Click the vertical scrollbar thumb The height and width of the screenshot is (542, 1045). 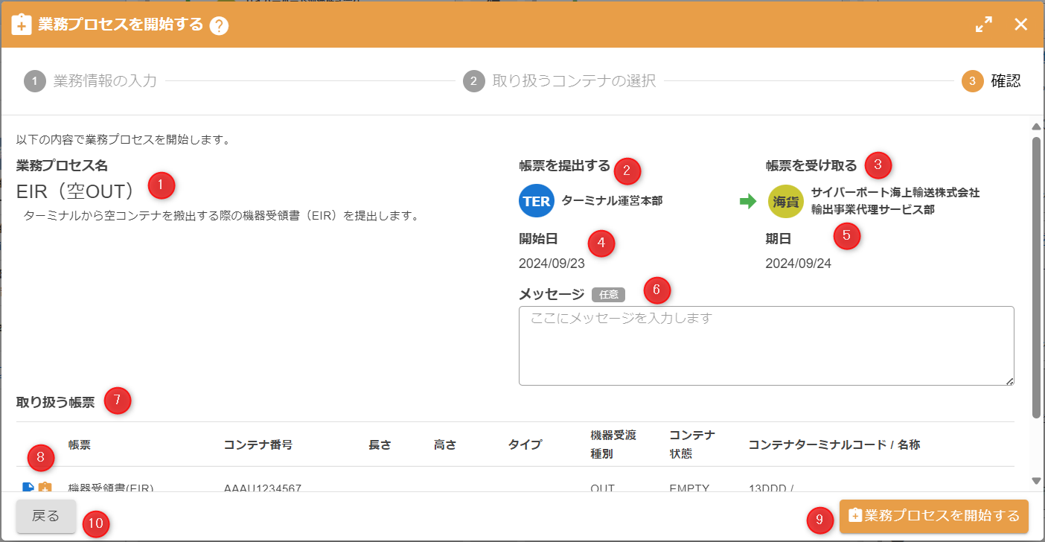[1036, 275]
